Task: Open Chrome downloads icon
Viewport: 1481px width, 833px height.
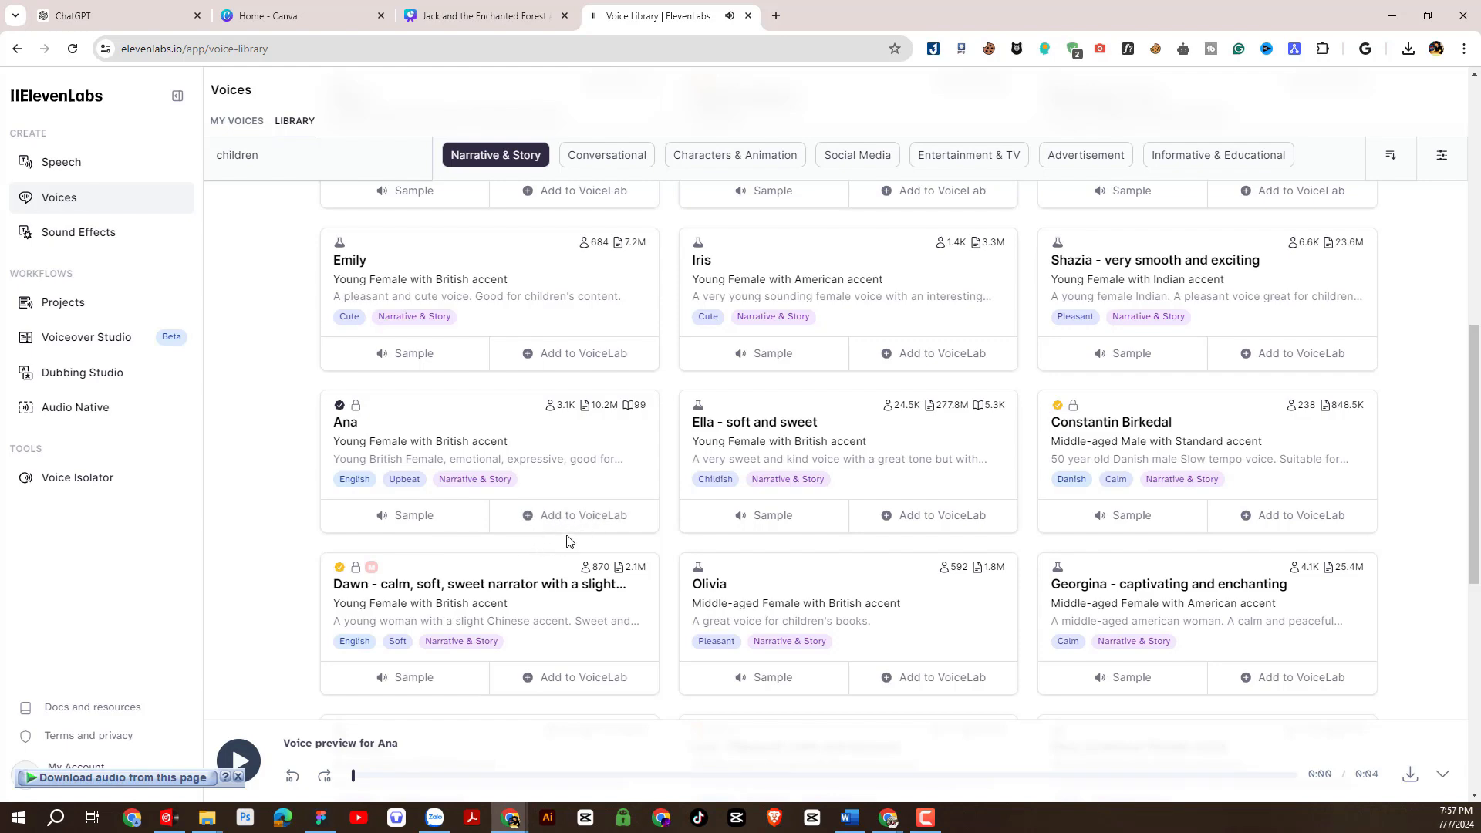Action: 1408,49
